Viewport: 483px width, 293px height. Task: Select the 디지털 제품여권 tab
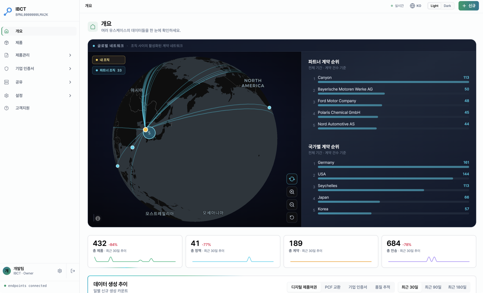coord(304,287)
